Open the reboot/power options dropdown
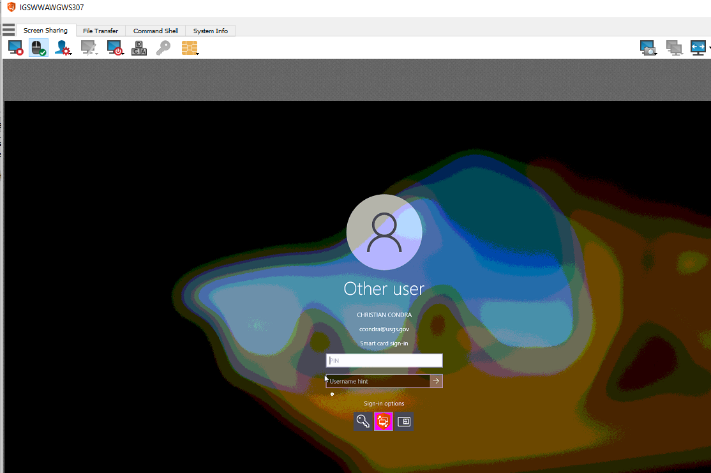 [115, 48]
